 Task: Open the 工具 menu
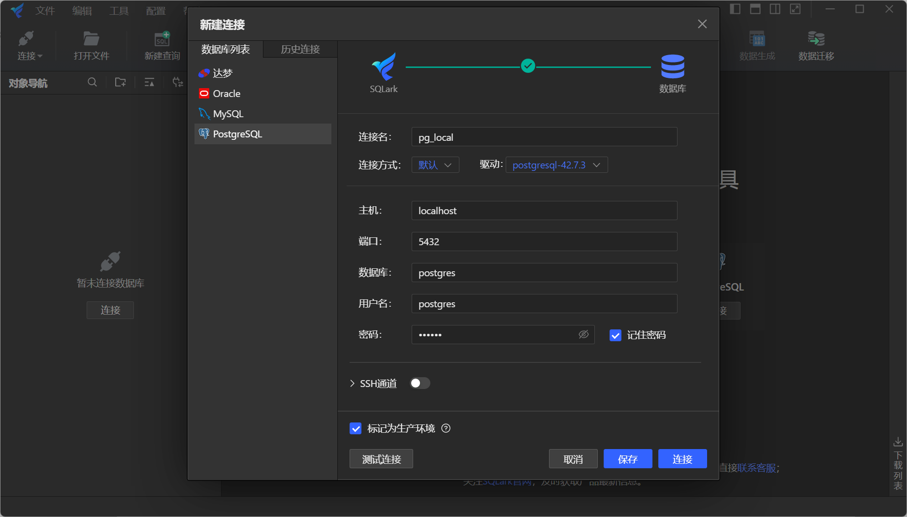tap(119, 10)
